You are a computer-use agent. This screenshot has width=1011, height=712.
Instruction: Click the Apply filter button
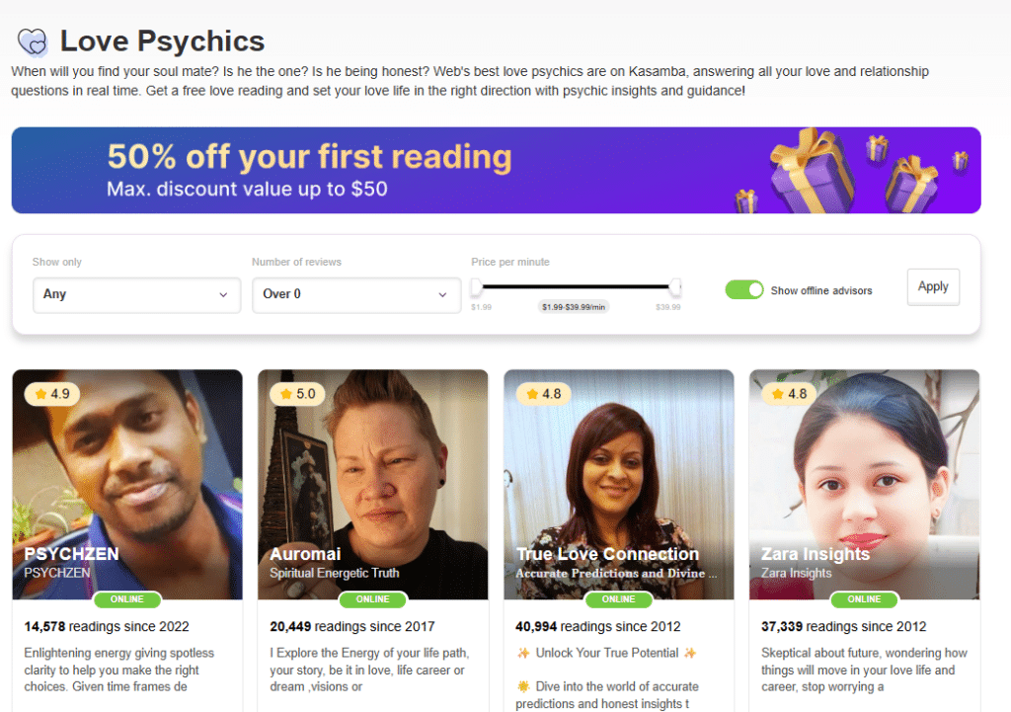point(933,287)
